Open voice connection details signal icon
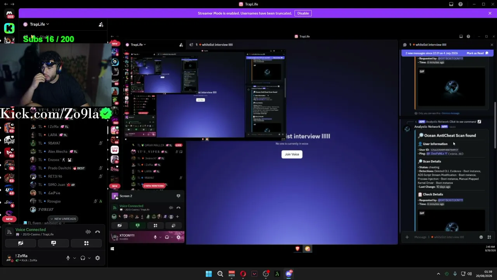Screen dimensions: 497x280 [x=9, y=232]
